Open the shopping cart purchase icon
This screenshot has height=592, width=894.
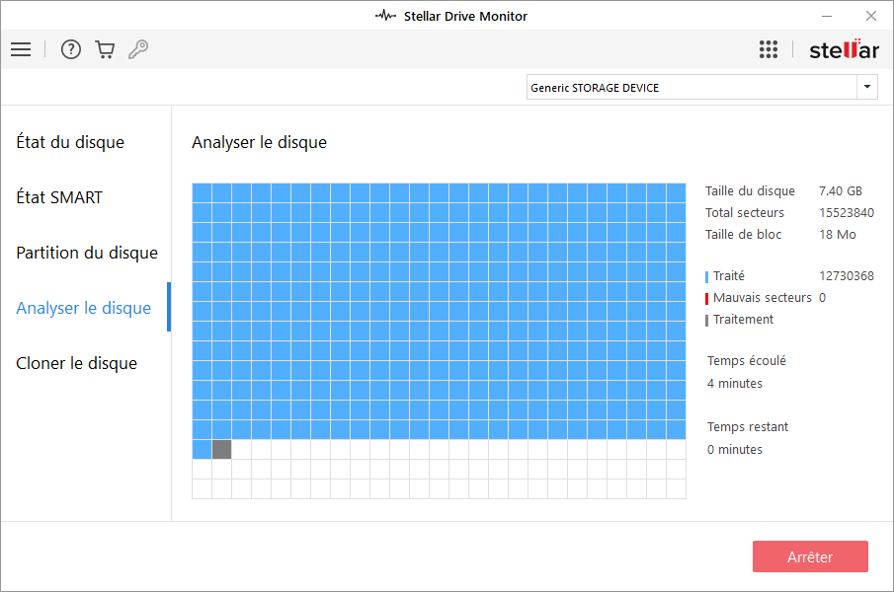pos(105,49)
